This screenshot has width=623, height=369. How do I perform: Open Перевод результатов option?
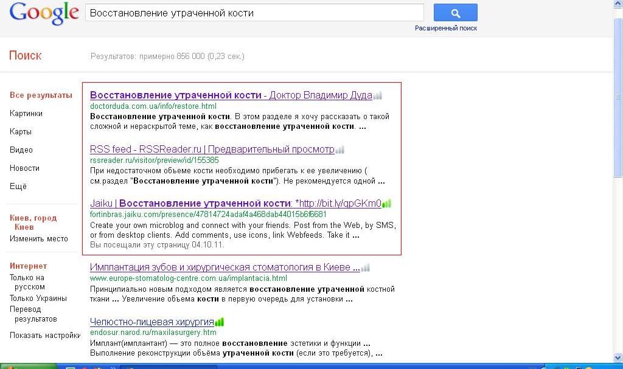coord(33,314)
